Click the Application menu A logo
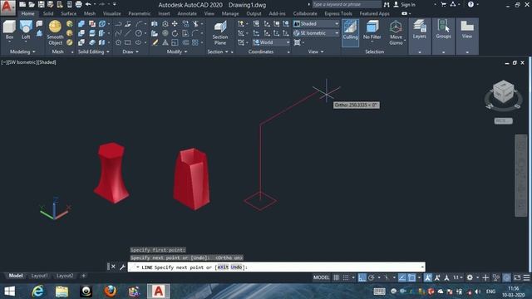Image resolution: width=532 pixels, height=299 pixels. click(x=7, y=7)
